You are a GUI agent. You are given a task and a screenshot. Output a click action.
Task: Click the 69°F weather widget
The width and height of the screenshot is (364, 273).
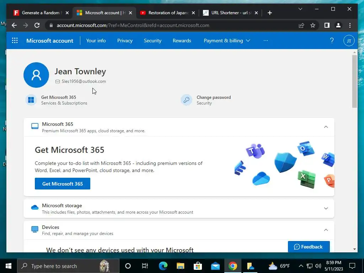(279, 266)
